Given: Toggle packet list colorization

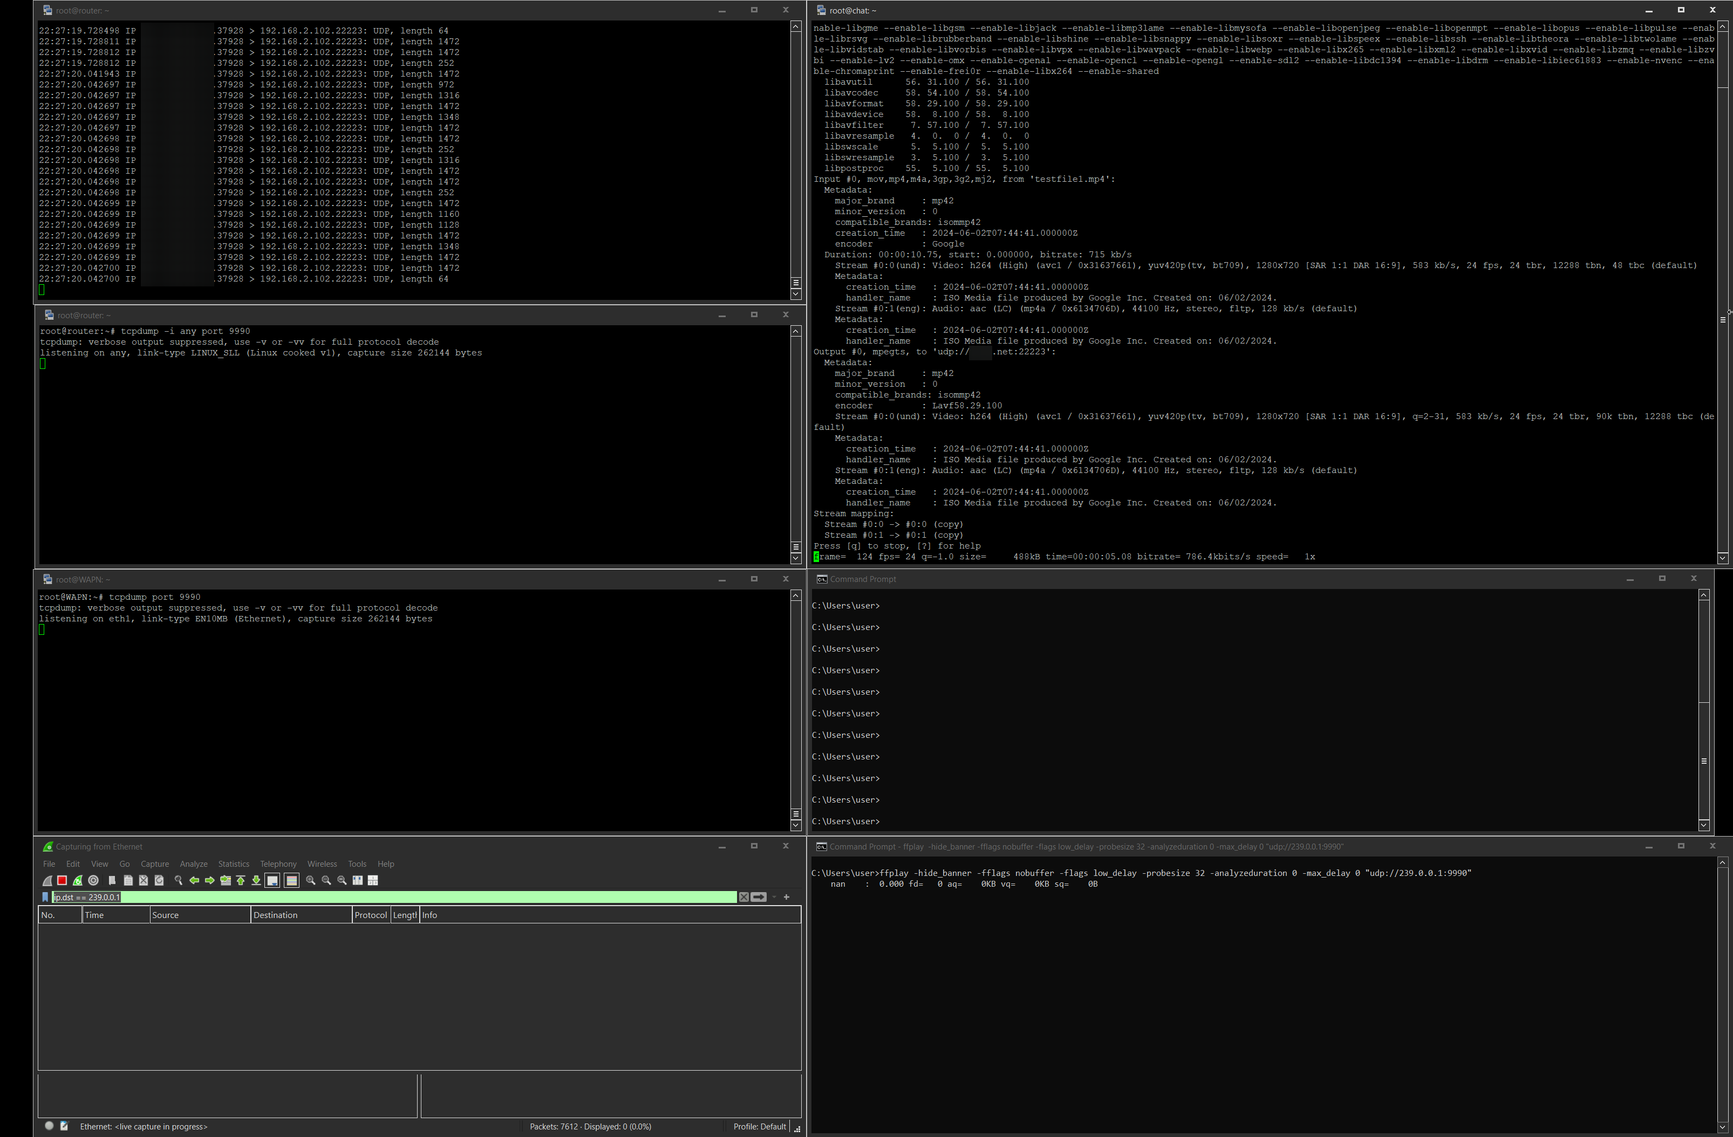Looking at the screenshot, I should (x=291, y=880).
